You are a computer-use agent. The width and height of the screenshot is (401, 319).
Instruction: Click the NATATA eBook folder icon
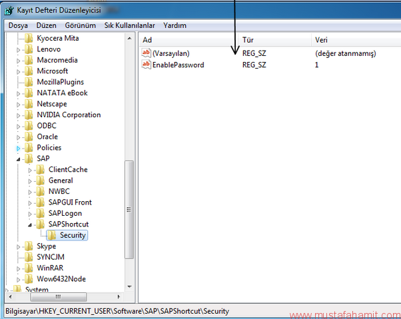(x=29, y=93)
